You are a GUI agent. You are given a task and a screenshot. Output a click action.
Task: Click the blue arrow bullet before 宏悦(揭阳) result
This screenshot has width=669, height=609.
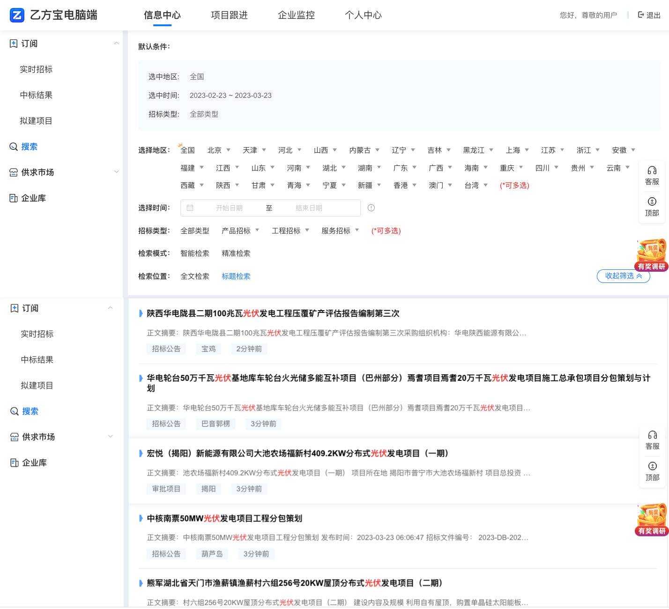141,453
